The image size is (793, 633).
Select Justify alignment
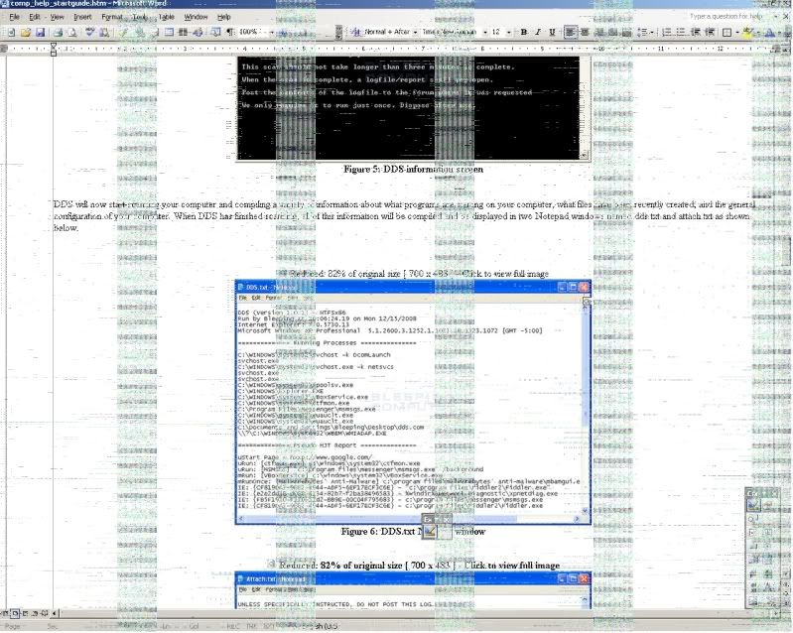click(613, 33)
